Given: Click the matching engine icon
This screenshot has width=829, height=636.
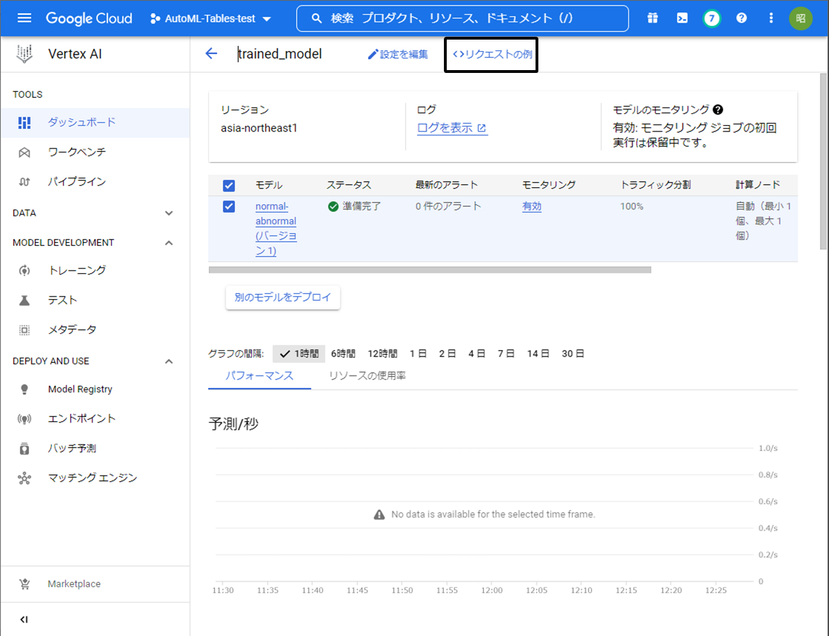Looking at the screenshot, I should [x=24, y=478].
